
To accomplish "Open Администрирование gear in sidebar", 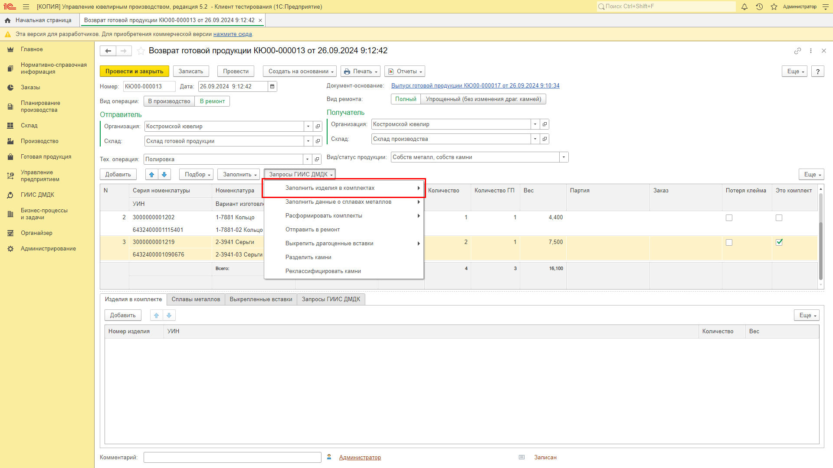I will click(10, 249).
